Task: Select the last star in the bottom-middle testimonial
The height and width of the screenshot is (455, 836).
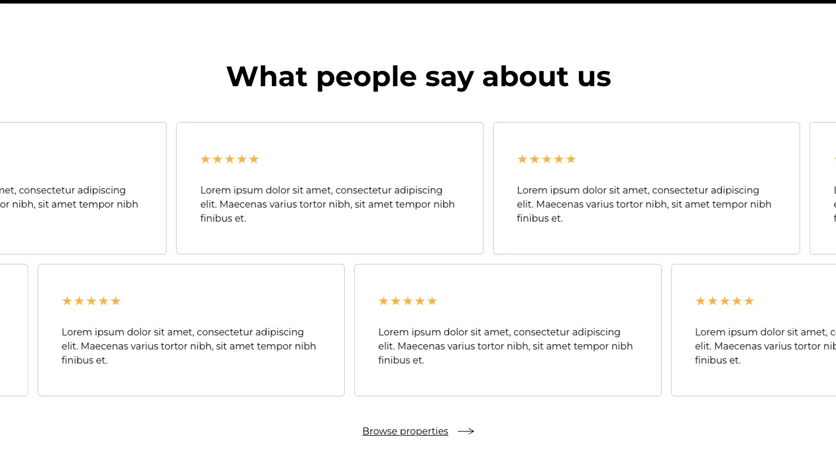Action: [433, 301]
